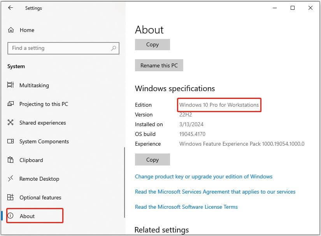Viewport: 321px width, 236px height.
Task: Maximize the Settings window
Action: click(293, 8)
